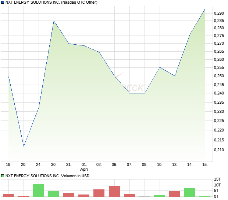Click the x-axis date label '24.'
Screen dimensions: 228x200
tap(39, 165)
